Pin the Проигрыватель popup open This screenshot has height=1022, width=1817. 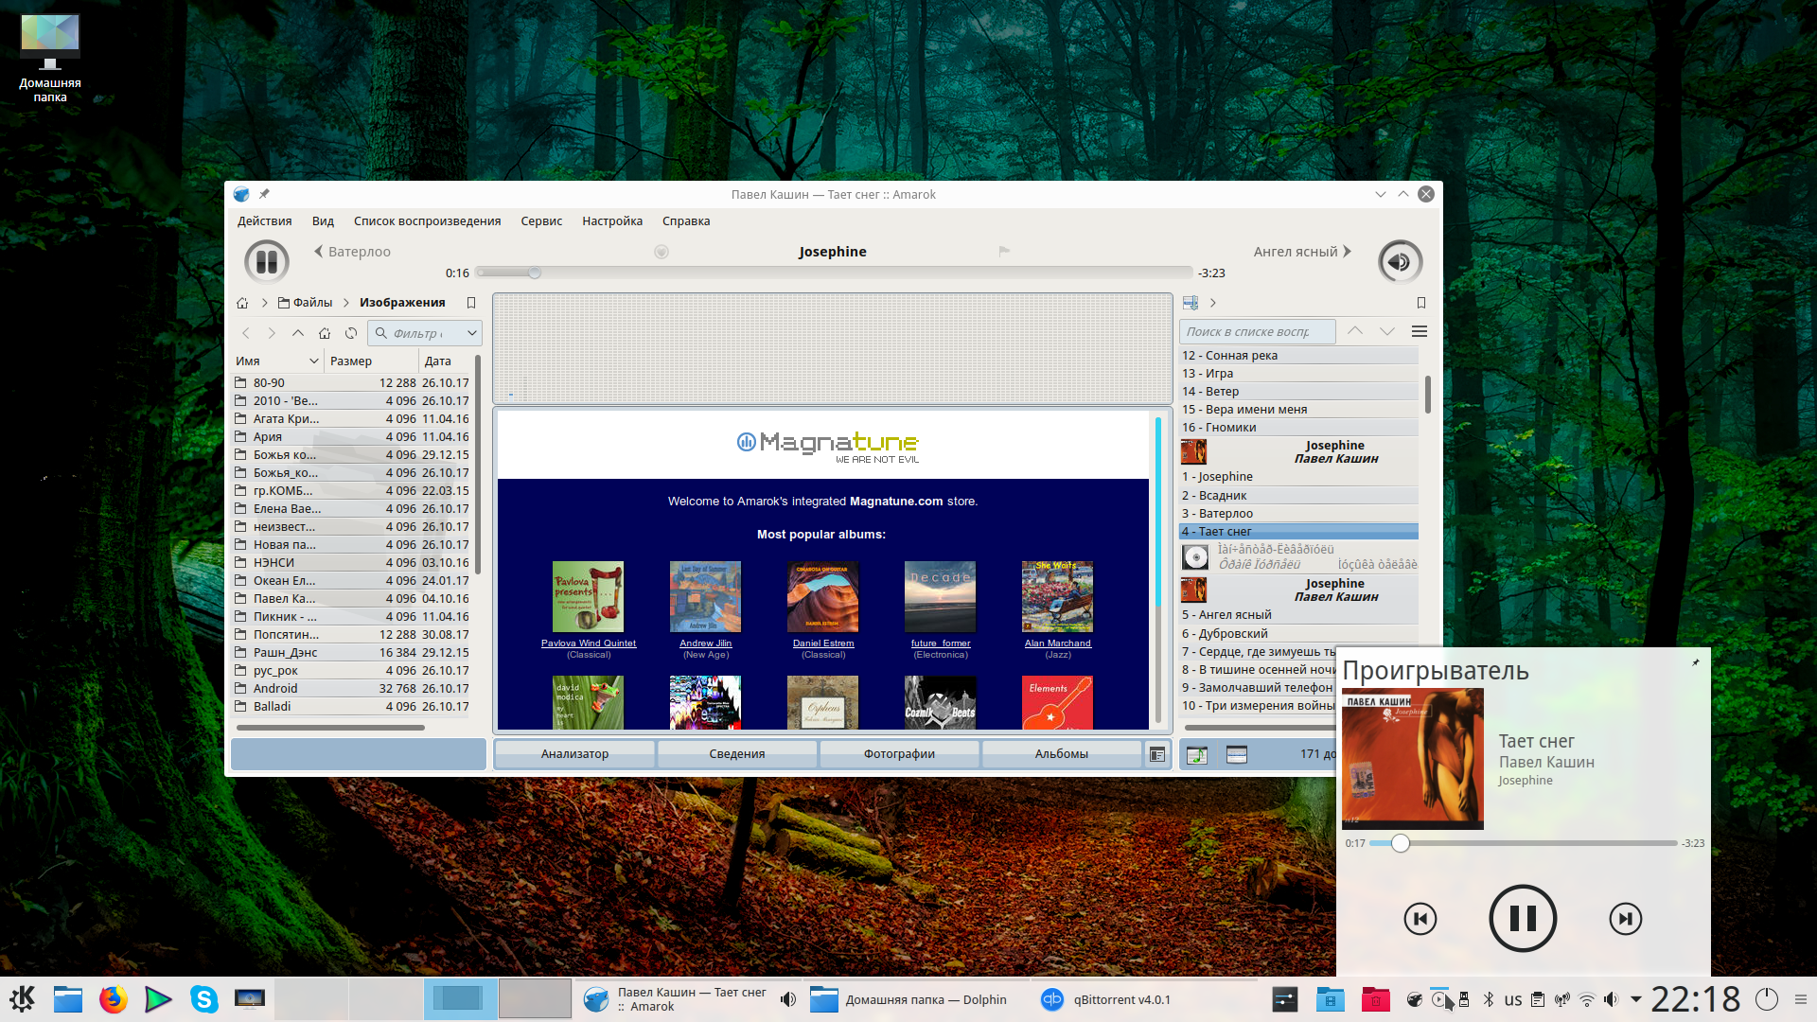(x=1695, y=662)
